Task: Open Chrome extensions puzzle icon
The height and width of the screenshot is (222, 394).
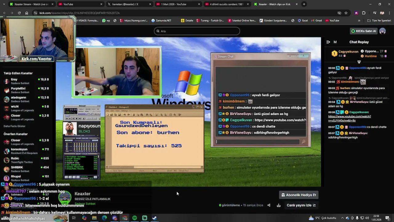Action: (364, 13)
